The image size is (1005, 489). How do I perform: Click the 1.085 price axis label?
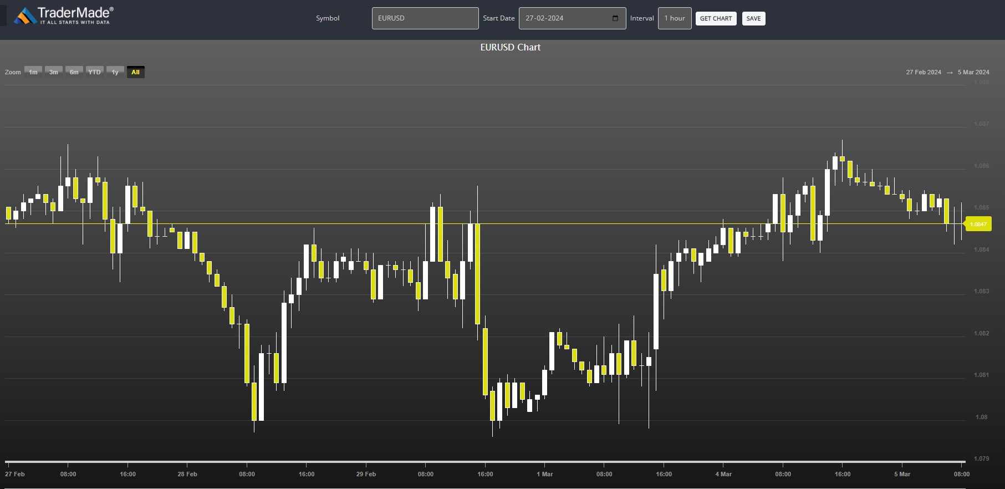pos(981,207)
